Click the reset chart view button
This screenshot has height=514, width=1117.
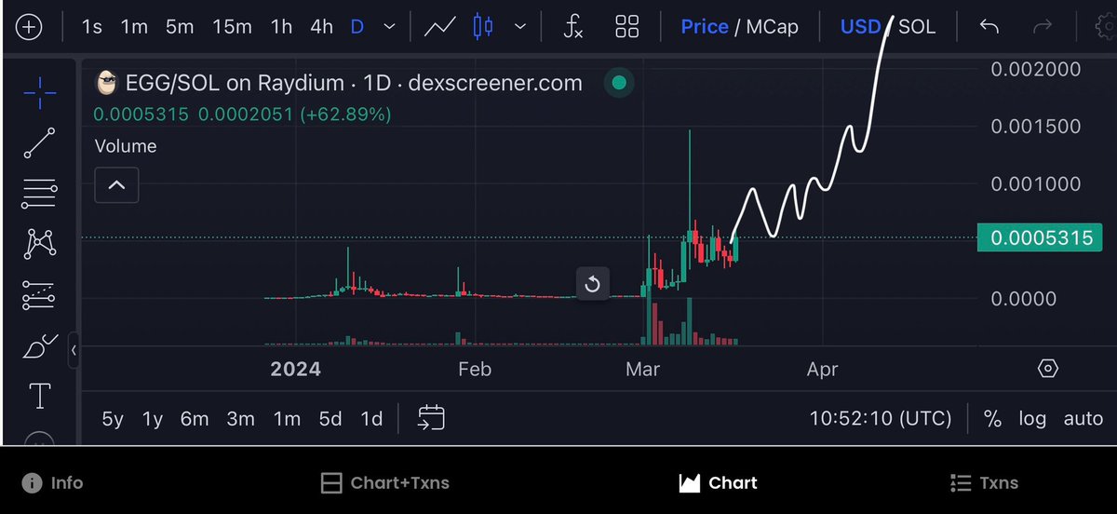pos(593,283)
